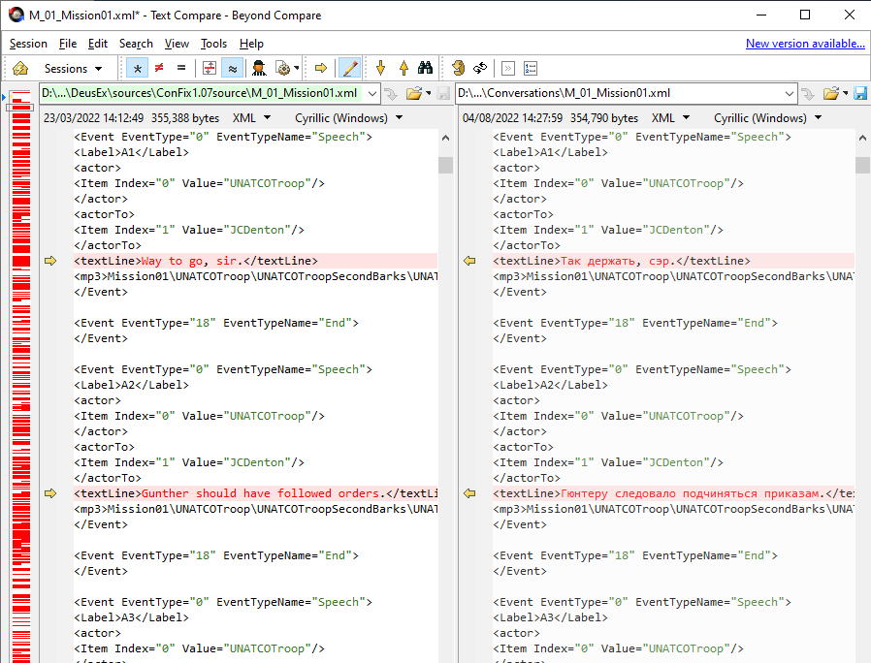Open Tools menu
The image size is (871, 663).
pyautogui.click(x=213, y=44)
